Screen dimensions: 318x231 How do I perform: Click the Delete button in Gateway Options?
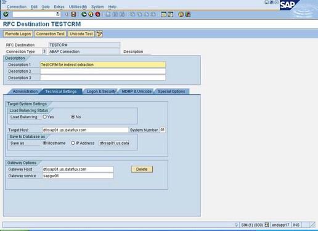(142, 169)
